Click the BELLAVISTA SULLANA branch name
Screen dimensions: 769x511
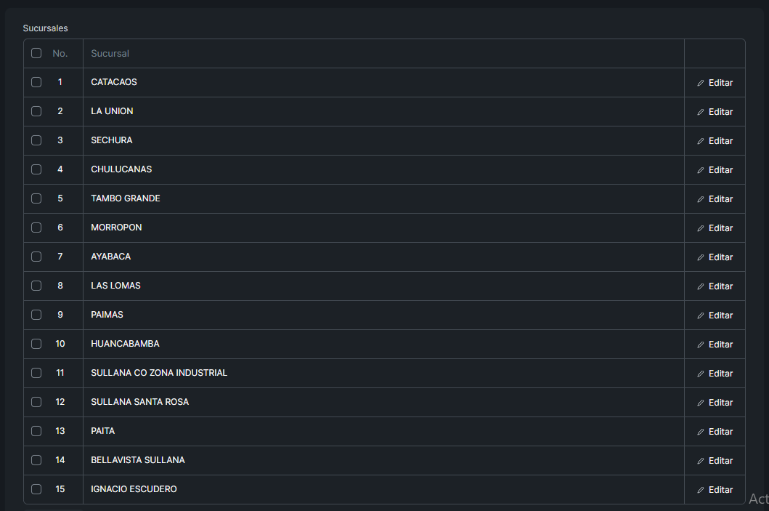pyautogui.click(x=138, y=460)
